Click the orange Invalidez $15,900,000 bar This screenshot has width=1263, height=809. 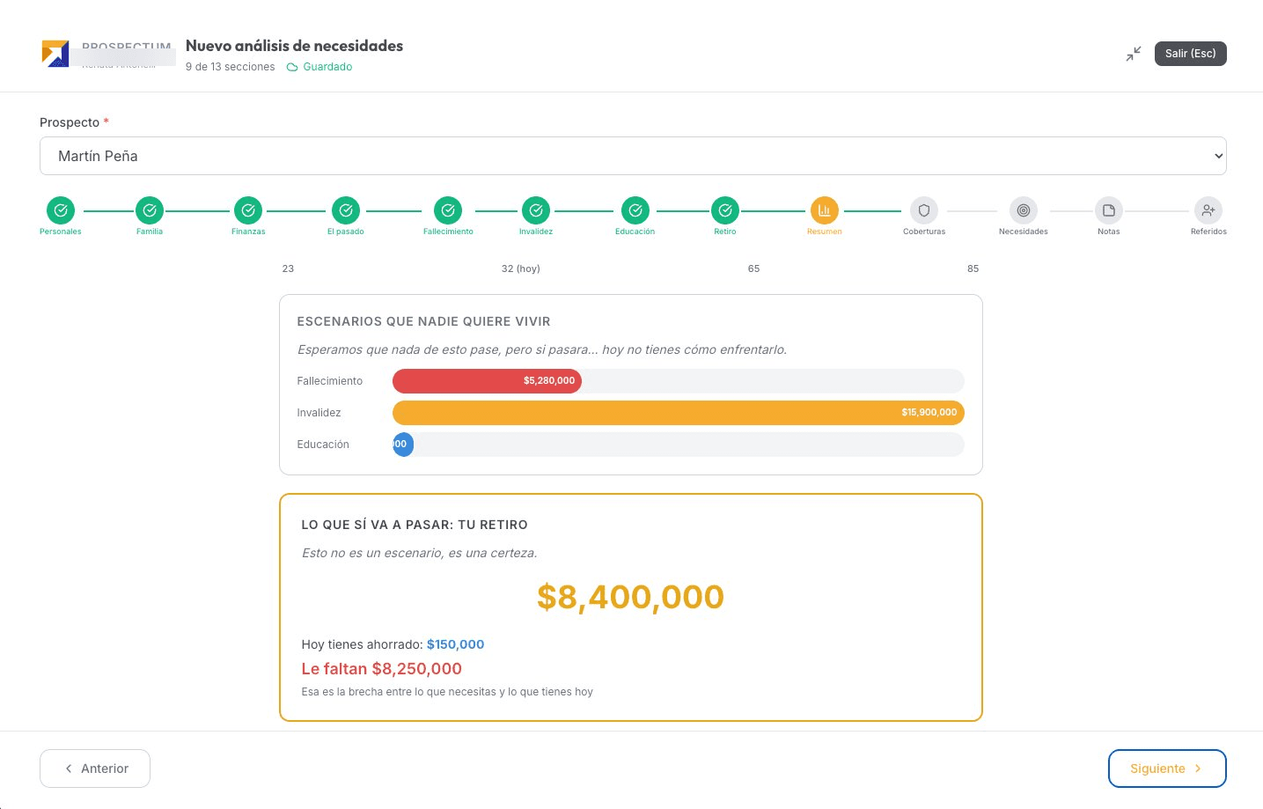coord(678,413)
